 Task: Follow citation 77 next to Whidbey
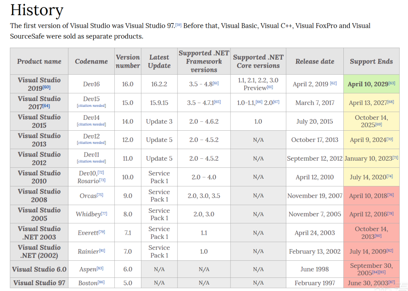pos(104,213)
